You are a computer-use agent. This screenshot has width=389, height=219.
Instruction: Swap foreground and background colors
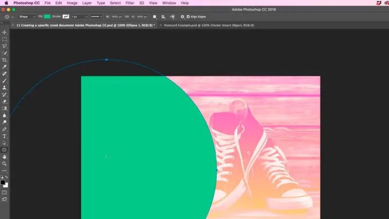[6, 177]
